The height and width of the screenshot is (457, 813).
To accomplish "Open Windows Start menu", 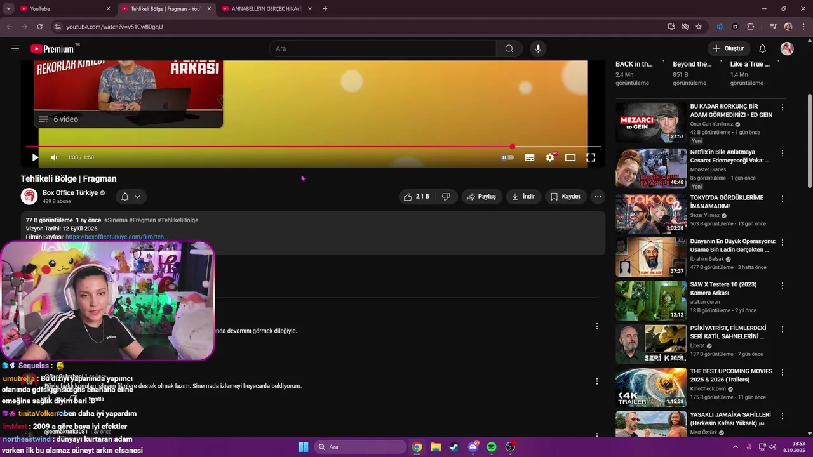I will (303, 447).
